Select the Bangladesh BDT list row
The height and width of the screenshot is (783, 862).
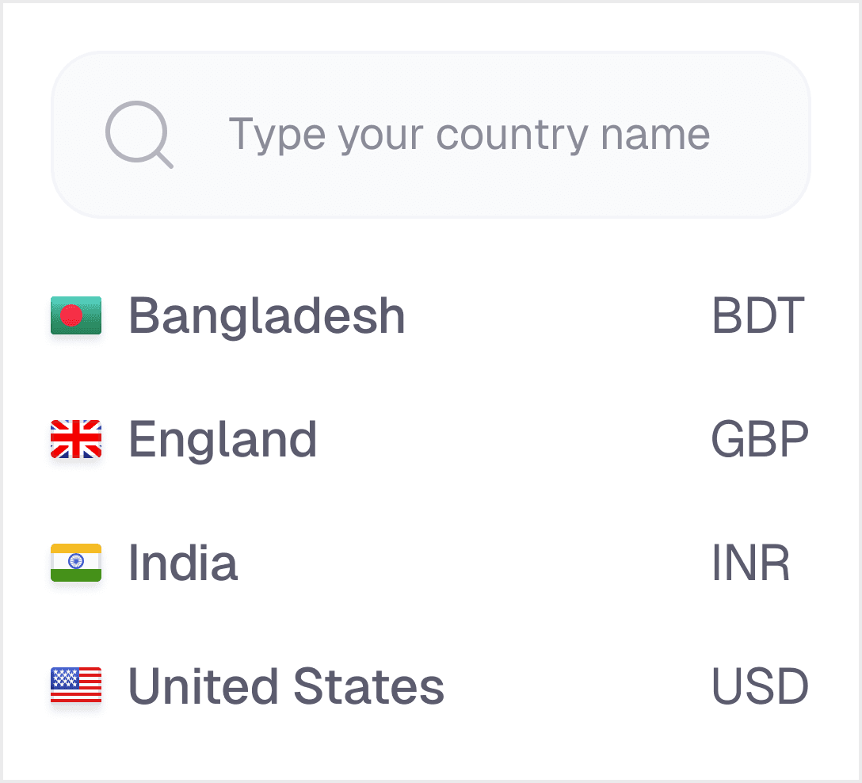555,315
